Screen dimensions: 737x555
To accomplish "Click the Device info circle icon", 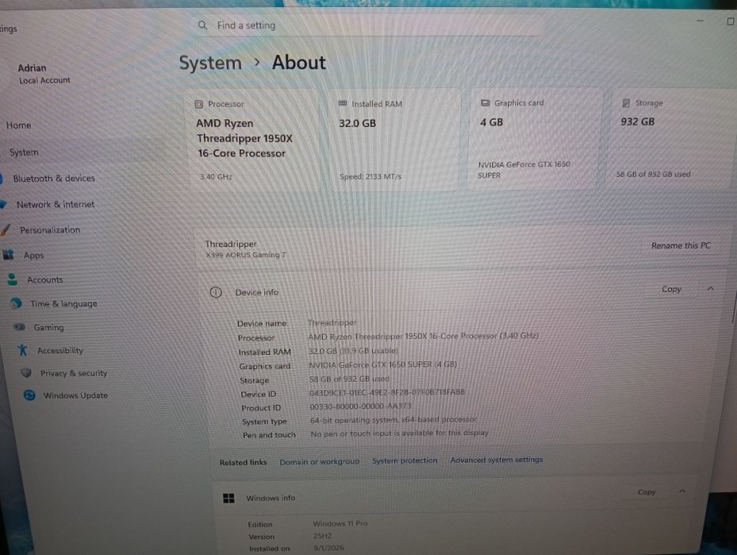I will [x=216, y=292].
